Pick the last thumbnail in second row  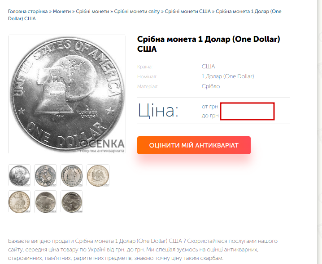click(72, 201)
